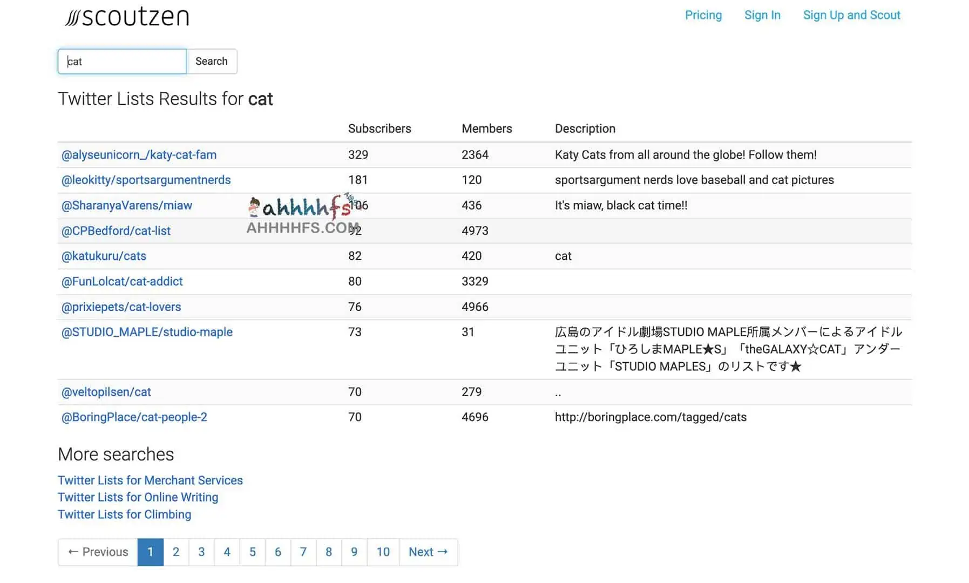Open the @SharanyaVarens/miaw list
This screenshot has width=969, height=583.
(126, 206)
